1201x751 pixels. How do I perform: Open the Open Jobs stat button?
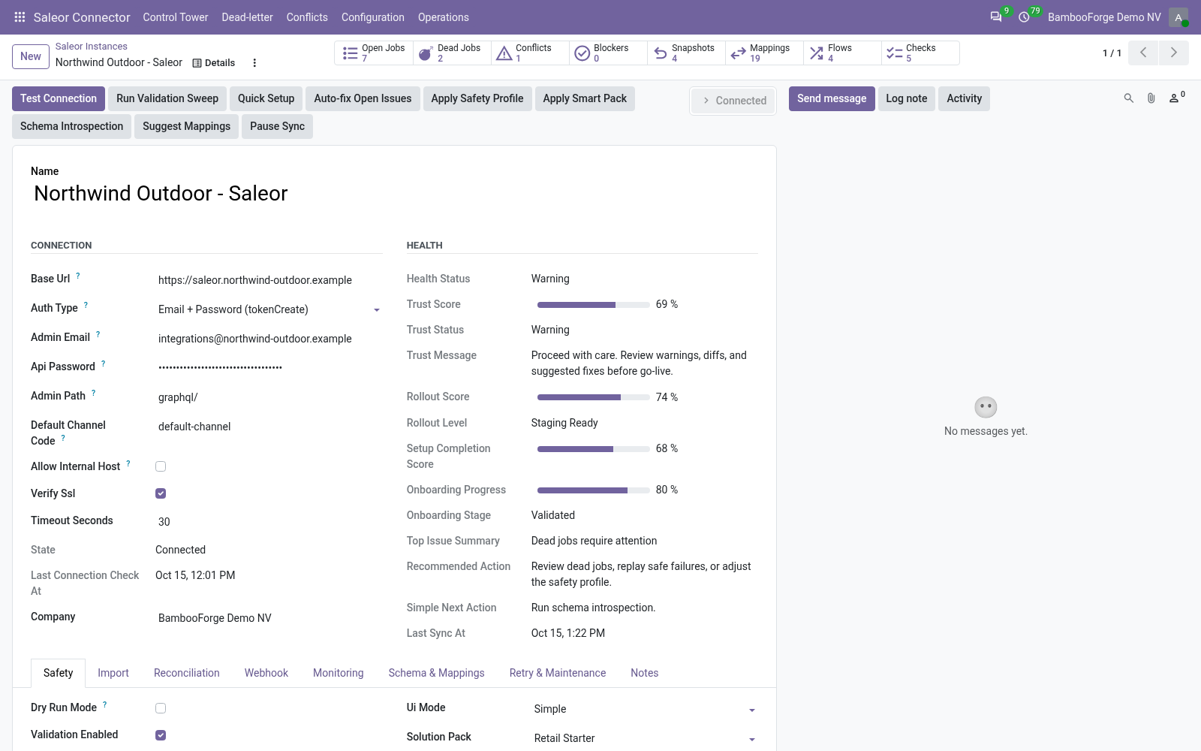point(374,53)
